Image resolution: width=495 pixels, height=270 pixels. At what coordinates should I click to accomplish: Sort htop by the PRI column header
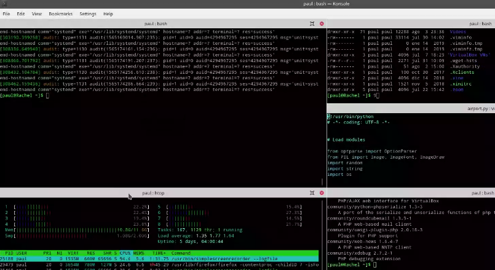(47, 253)
